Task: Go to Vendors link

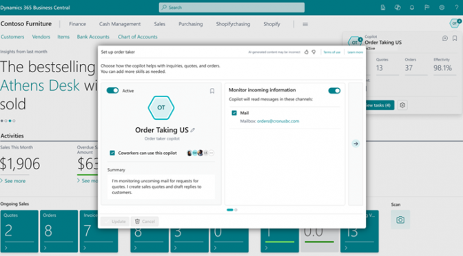Action: pos(41,37)
